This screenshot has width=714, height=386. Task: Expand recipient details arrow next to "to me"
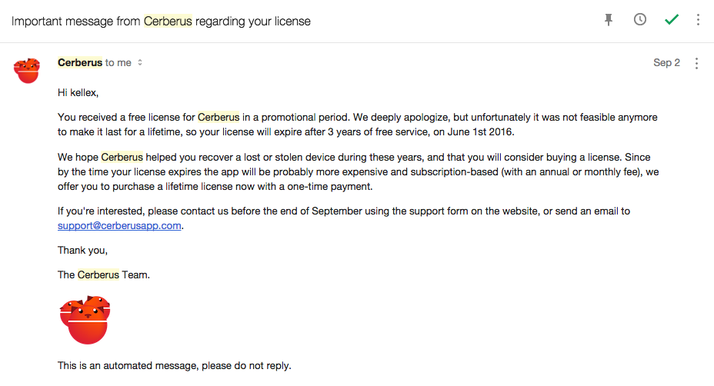click(x=140, y=63)
